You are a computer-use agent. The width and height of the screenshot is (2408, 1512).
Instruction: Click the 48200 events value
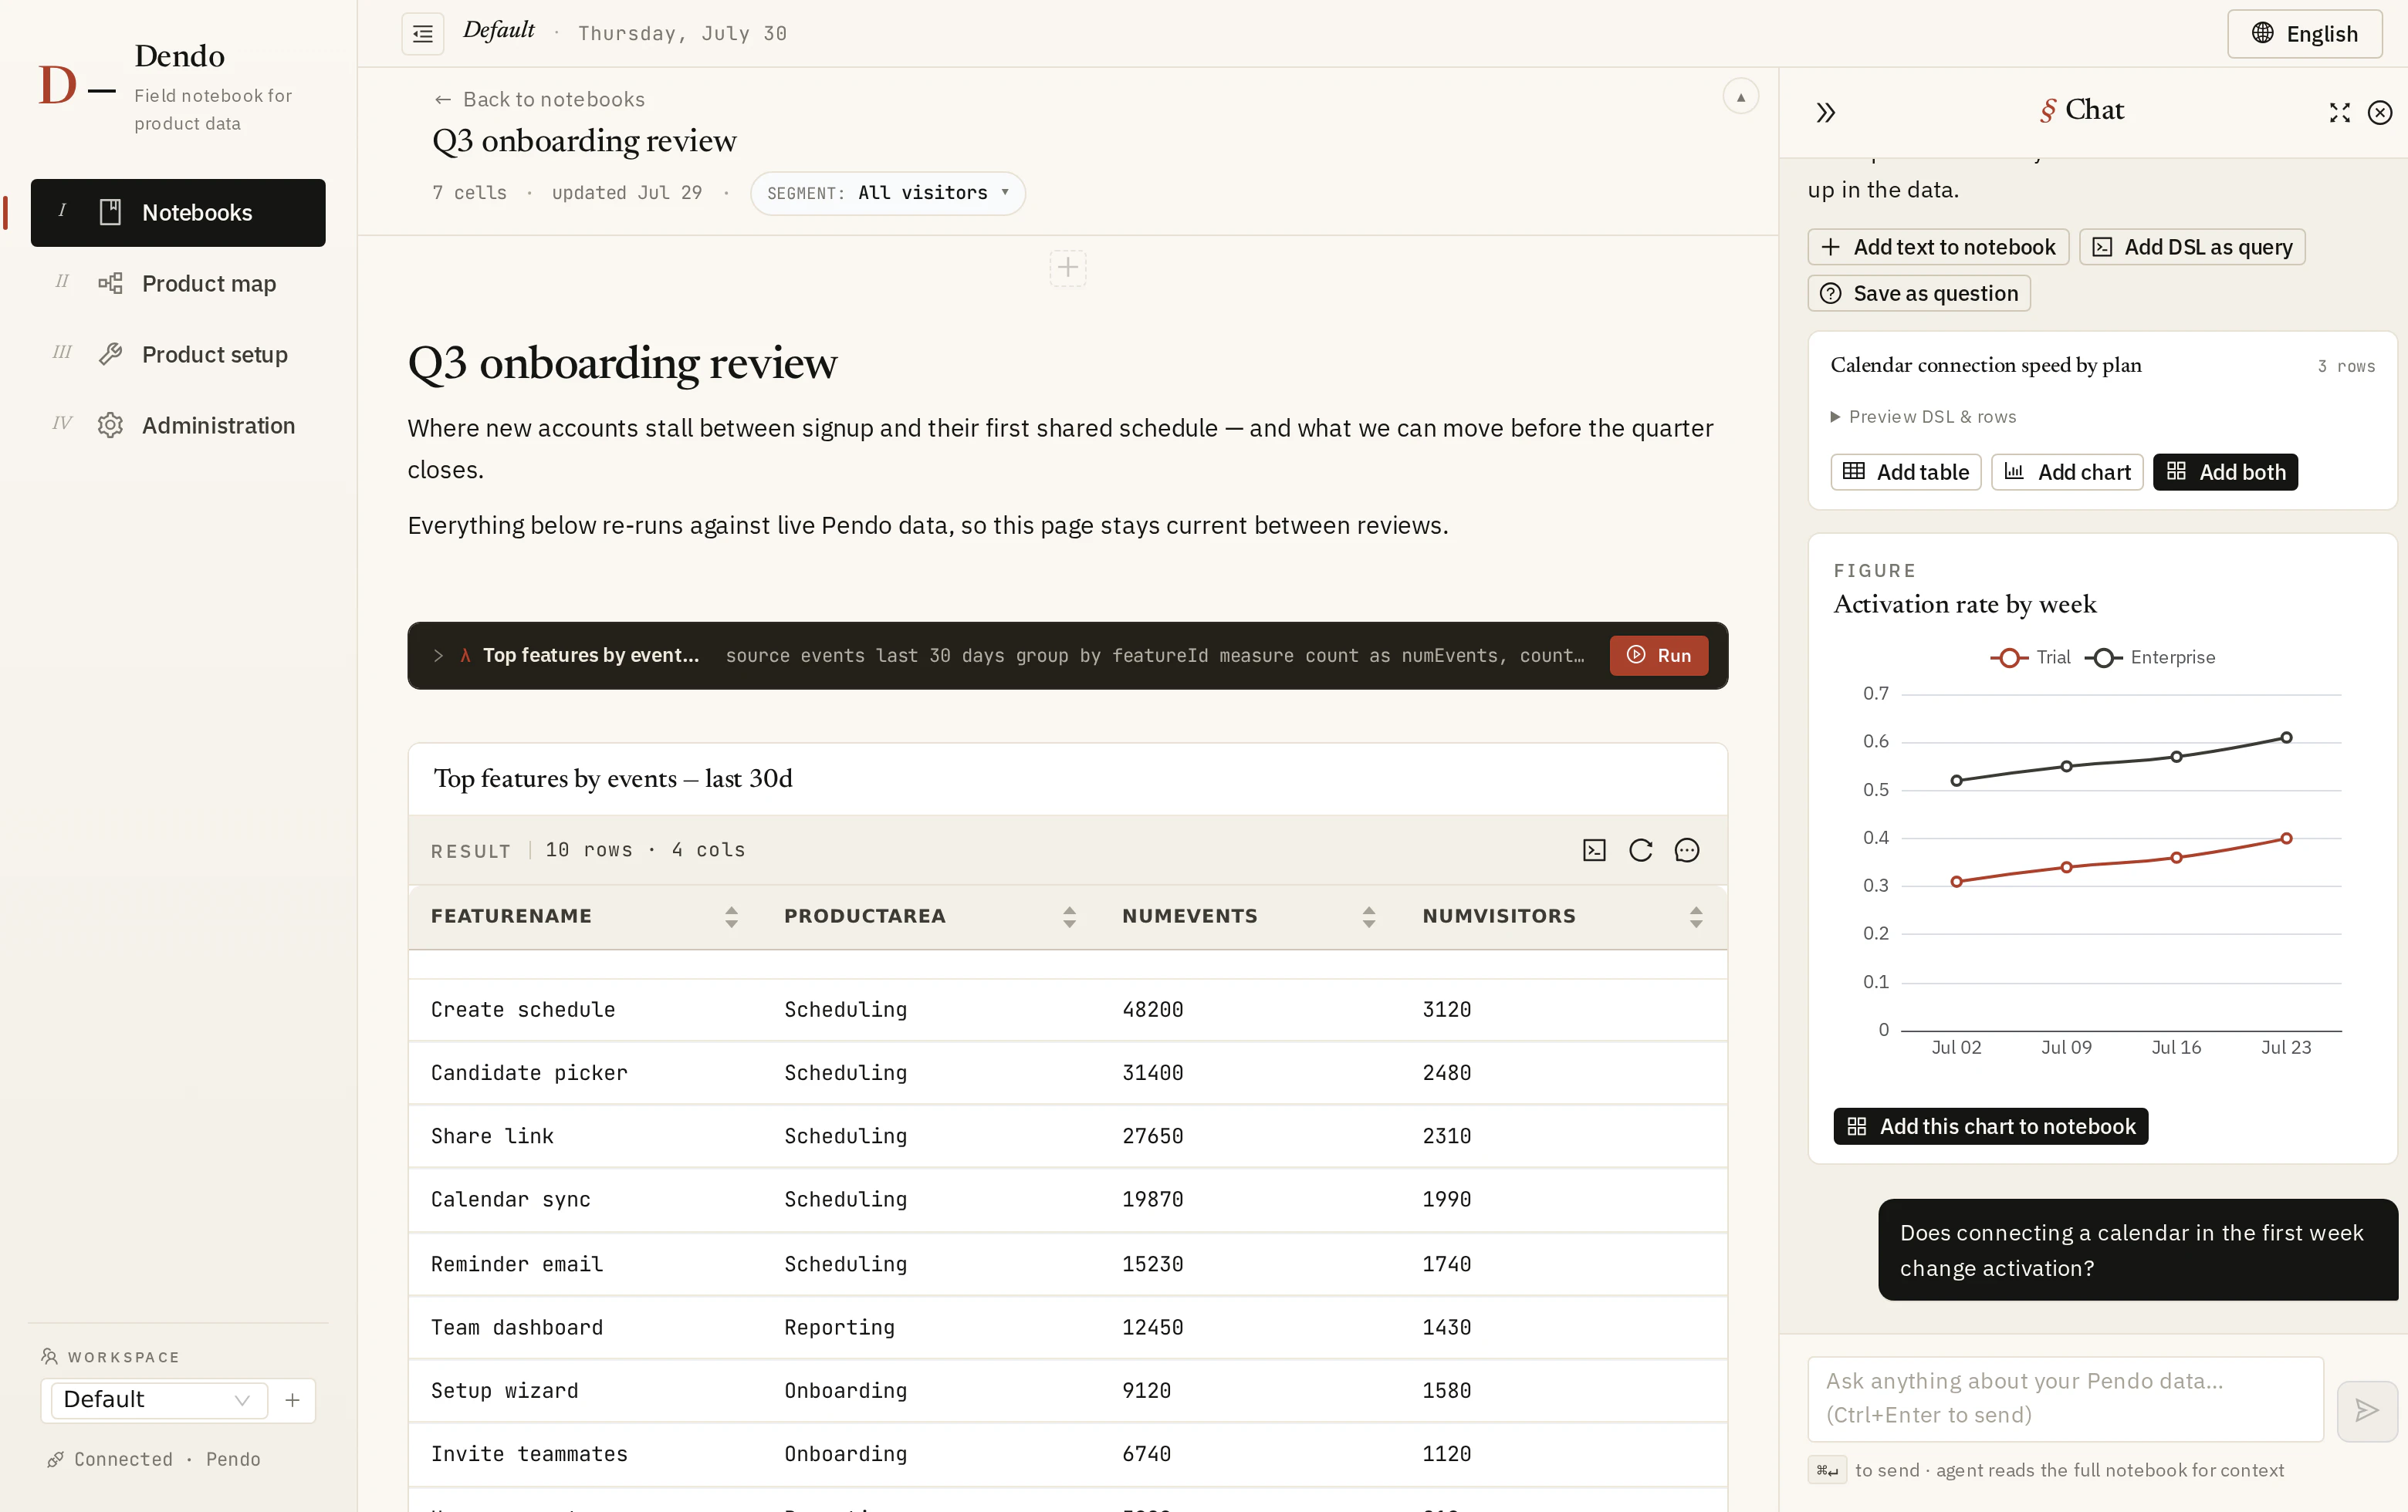(1152, 1009)
